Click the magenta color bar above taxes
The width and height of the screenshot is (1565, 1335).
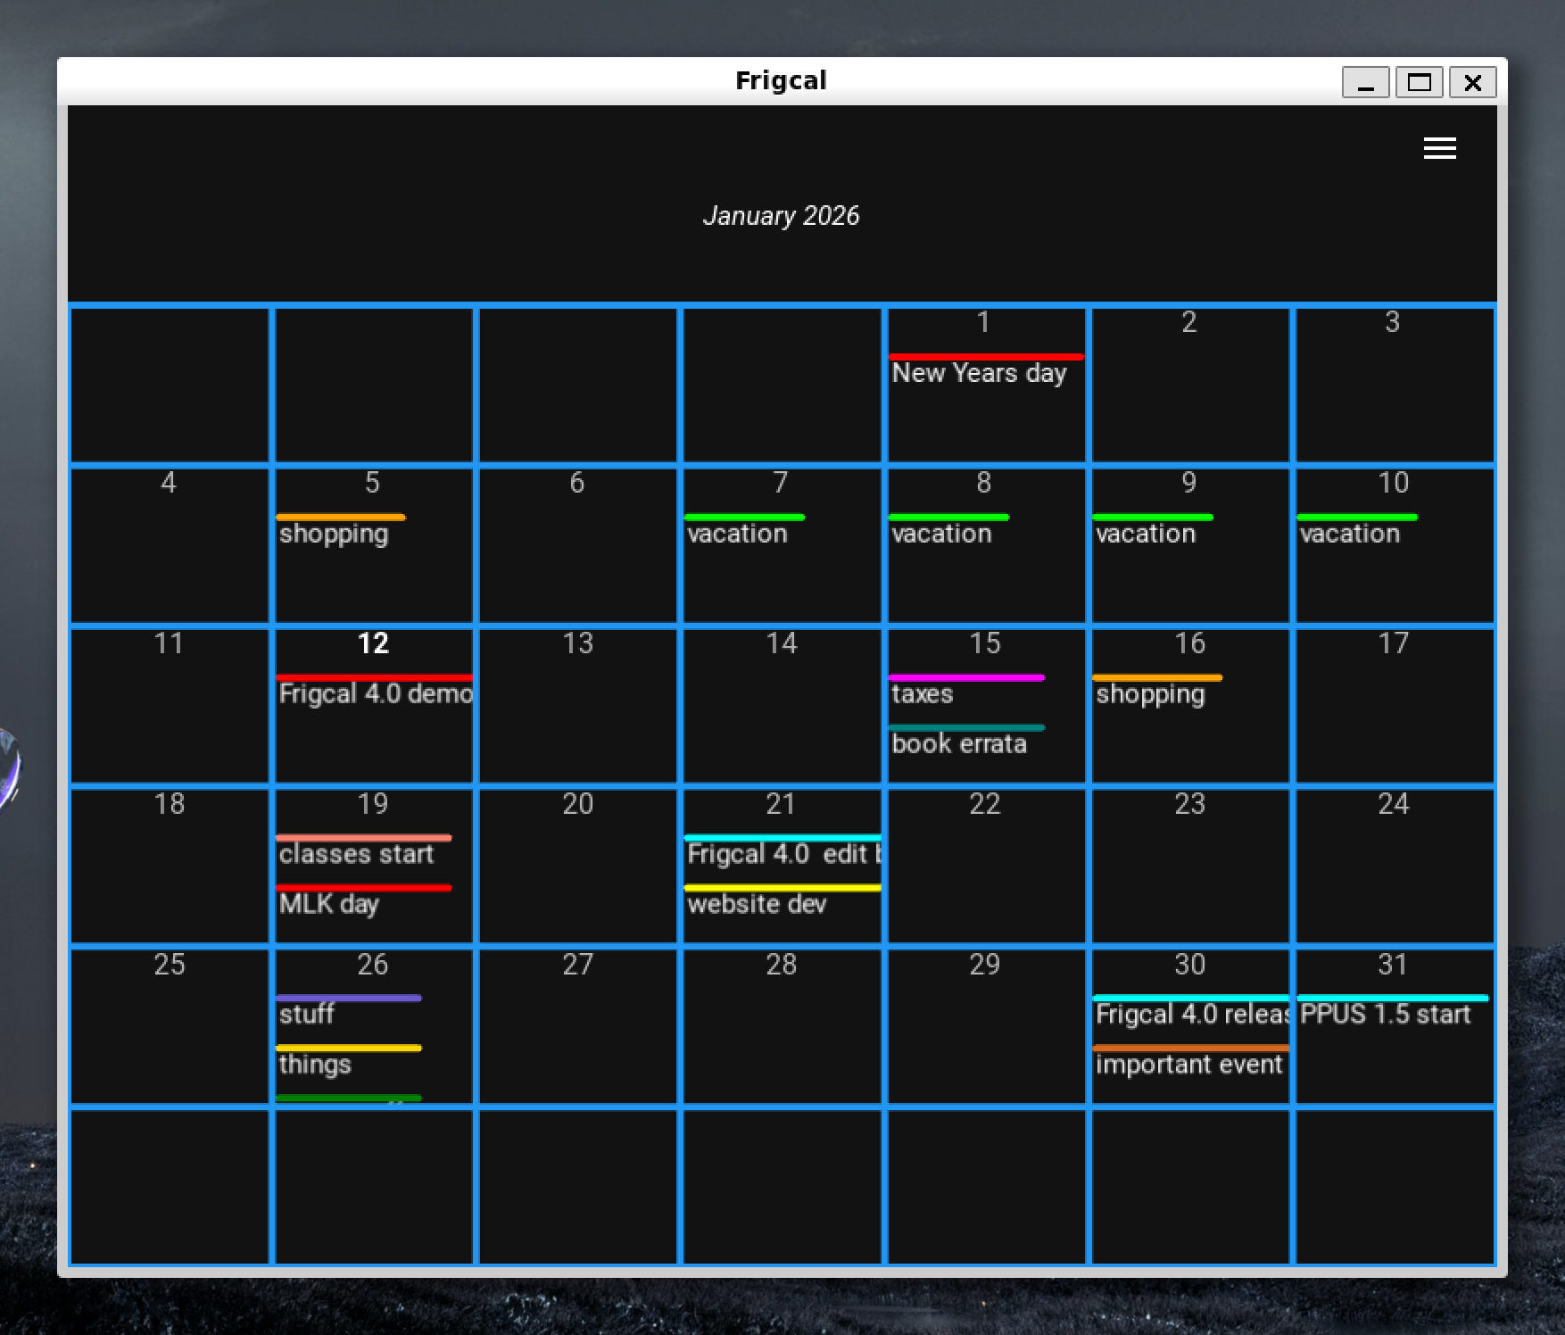[x=966, y=678]
